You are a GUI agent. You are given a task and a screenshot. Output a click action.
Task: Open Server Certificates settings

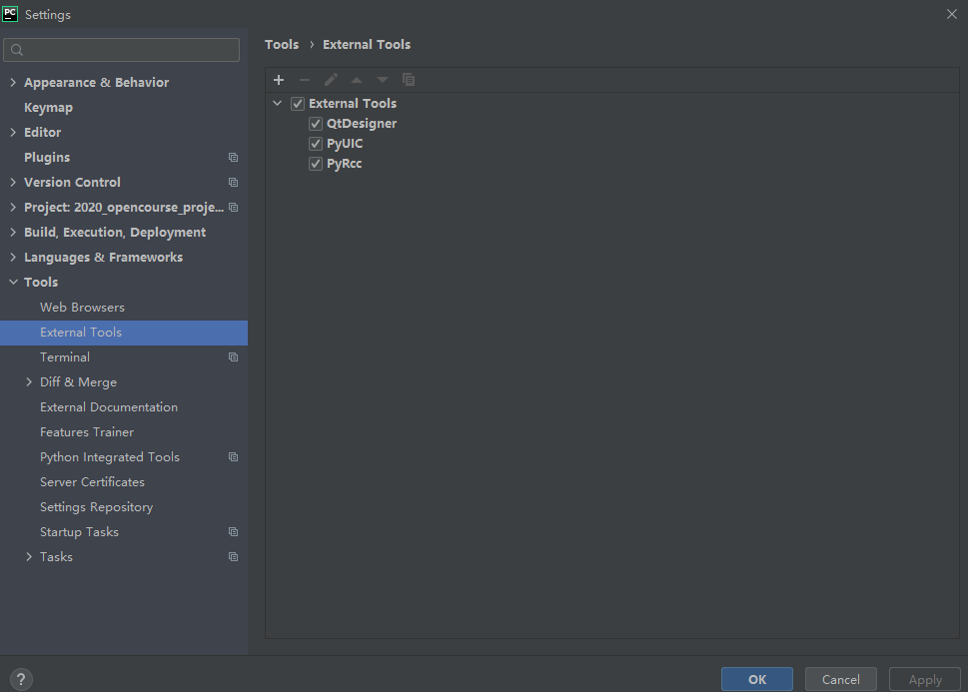[124, 481]
